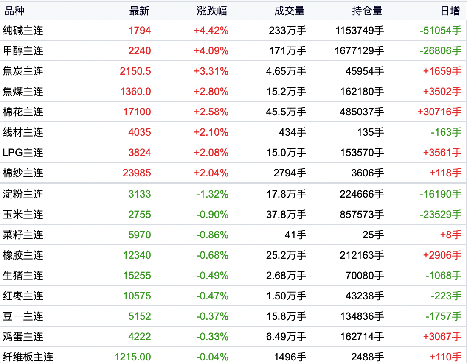Click the 持仓量 column header
This screenshot has height=363, width=467.
pos(367,11)
